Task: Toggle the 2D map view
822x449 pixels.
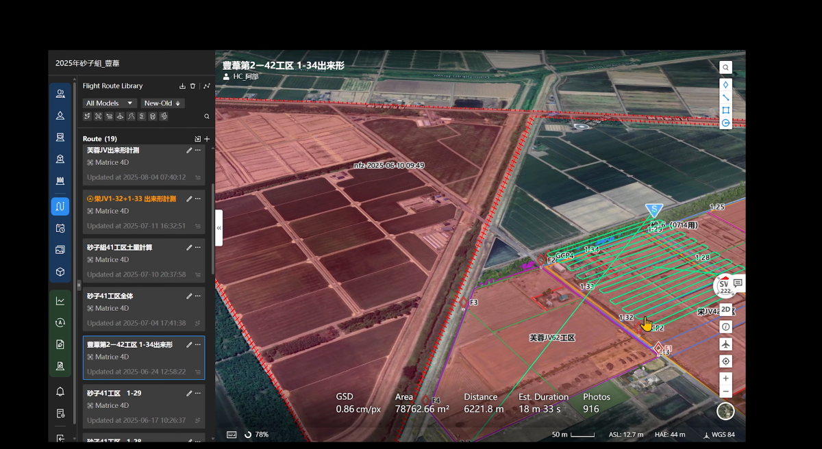Action: click(725, 309)
